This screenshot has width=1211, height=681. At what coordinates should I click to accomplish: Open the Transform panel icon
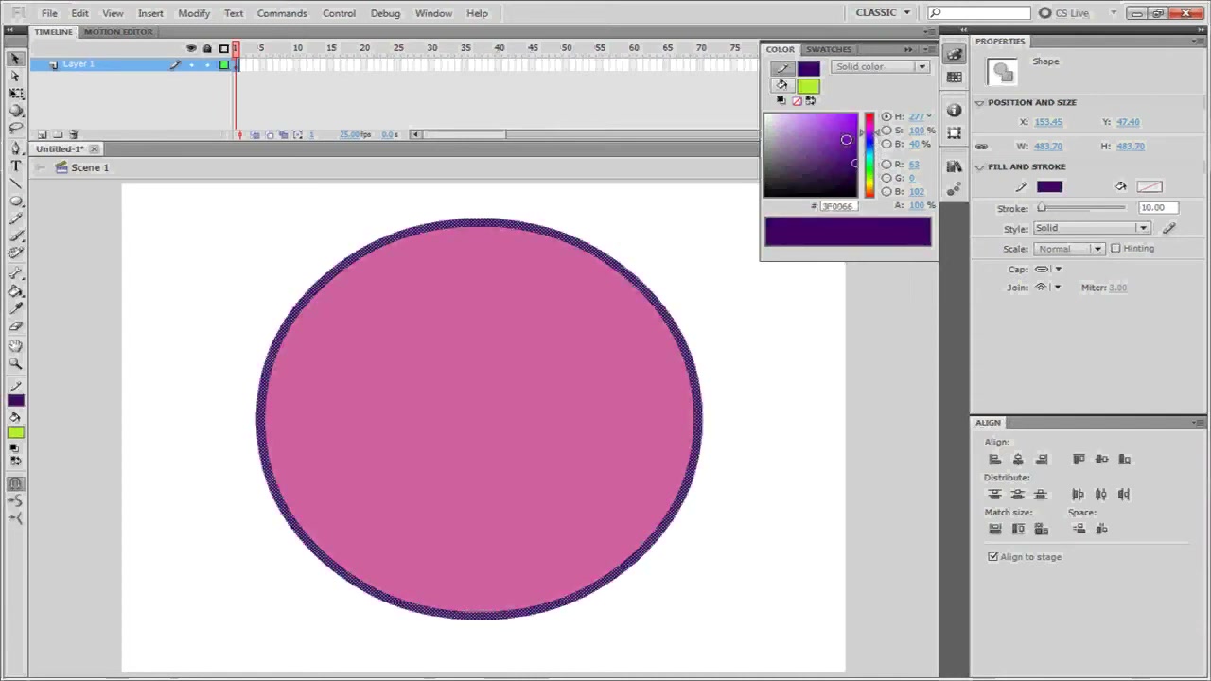coord(954,131)
